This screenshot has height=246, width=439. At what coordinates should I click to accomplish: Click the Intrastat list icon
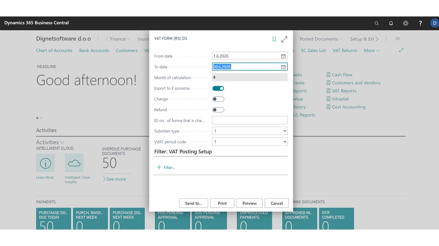pos(329,99)
